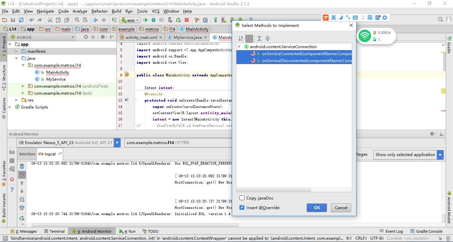Click the logcat Soft-wrap icon
453x242 pixels.
pyautogui.click(x=22, y=200)
